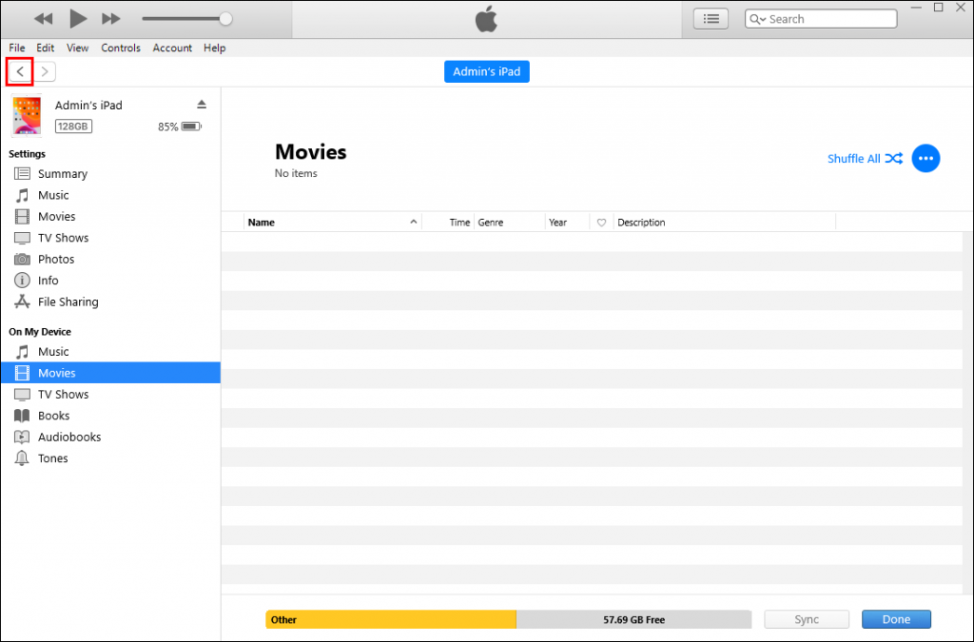Select Info under Settings
This screenshot has width=974, height=642.
pos(110,280)
